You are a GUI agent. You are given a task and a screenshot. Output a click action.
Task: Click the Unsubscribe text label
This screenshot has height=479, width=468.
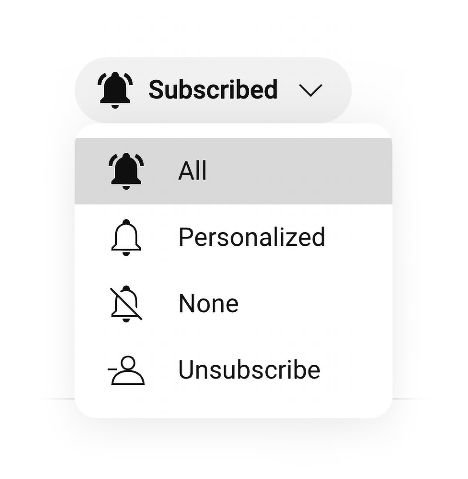(249, 369)
